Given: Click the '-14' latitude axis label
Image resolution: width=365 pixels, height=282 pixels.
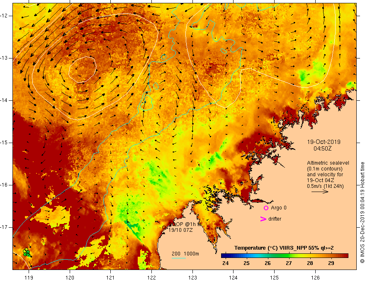Looking at the screenshot, I should pyautogui.click(x=4, y=100).
